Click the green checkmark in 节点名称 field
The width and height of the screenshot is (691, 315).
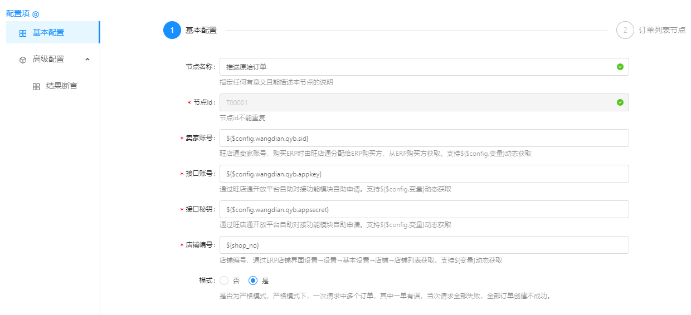(x=620, y=67)
